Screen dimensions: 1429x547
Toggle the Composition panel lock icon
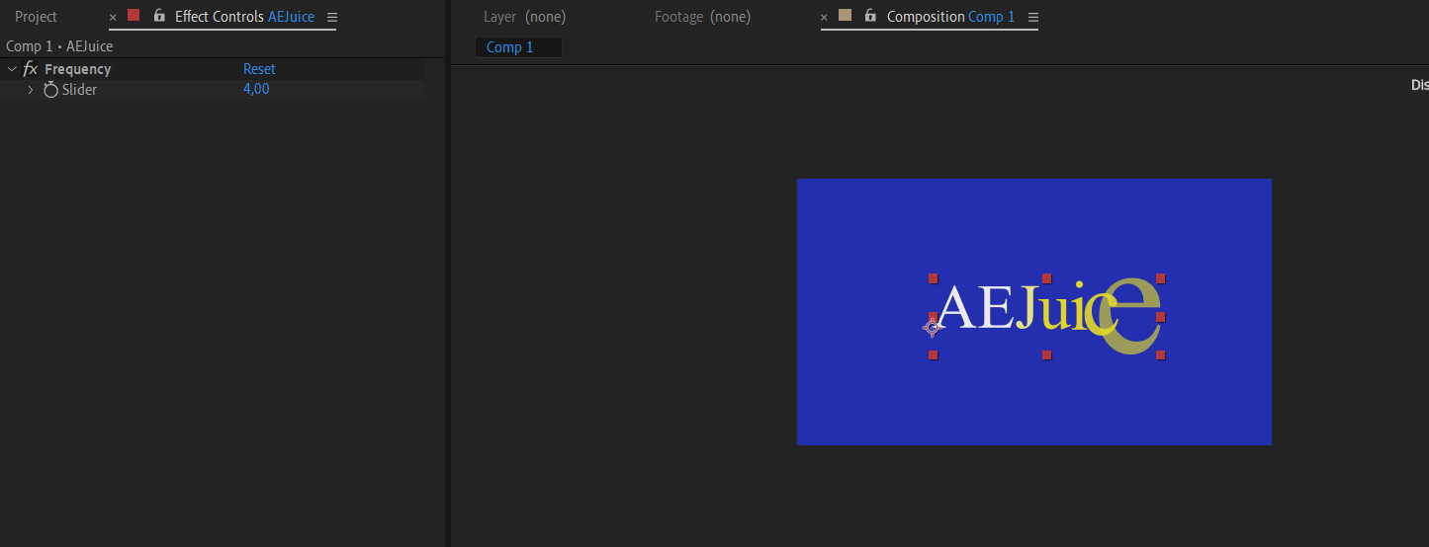[870, 16]
